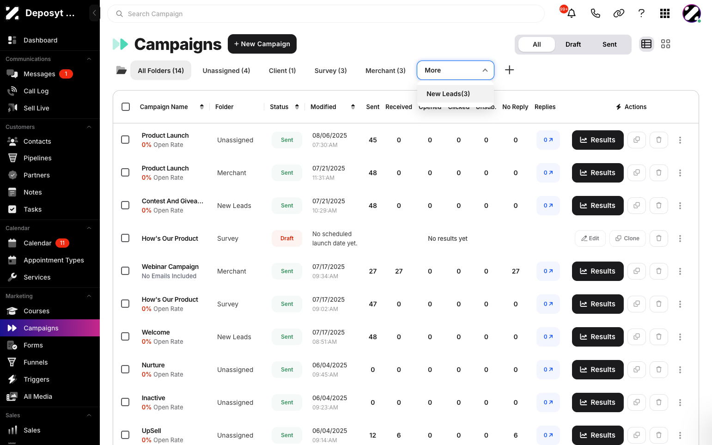712x445 pixels.
Task: Switch to grid card view
Action: click(665, 44)
